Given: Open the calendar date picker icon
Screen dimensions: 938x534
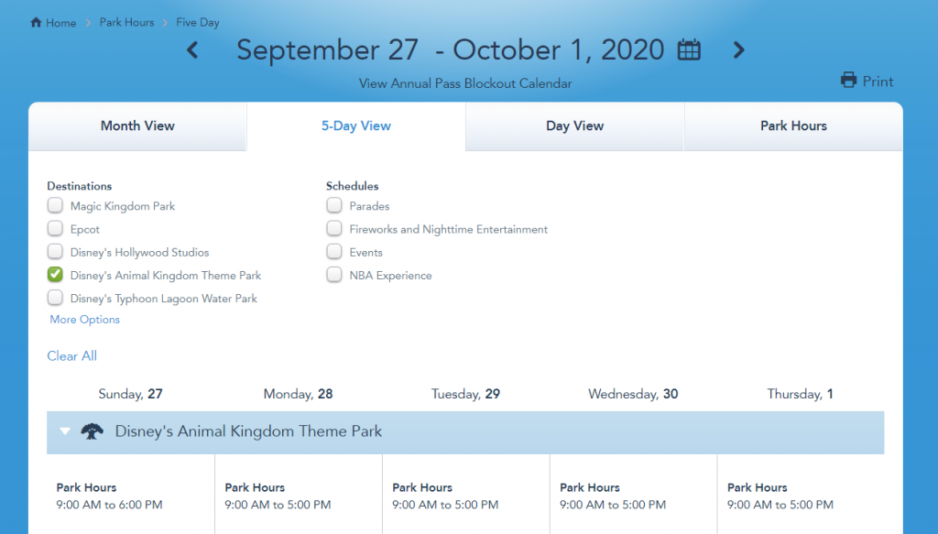Looking at the screenshot, I should tap(689, 50).
